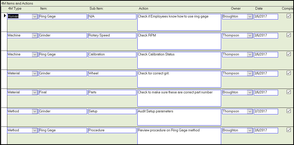Select Sub Item field containing Procedure
Viewport: 294px width, 145px height.
112,130
